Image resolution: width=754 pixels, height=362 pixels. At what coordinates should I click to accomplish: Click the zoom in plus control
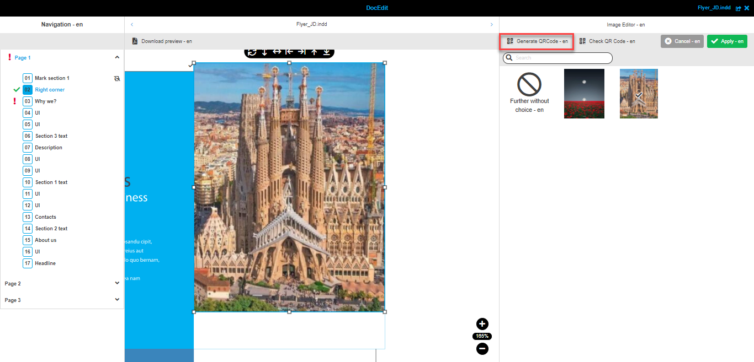[482, 324]
